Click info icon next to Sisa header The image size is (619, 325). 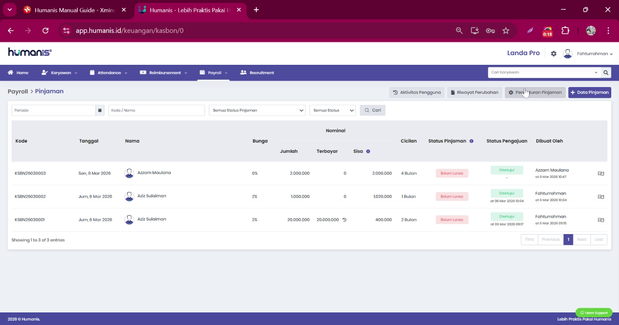point(368,151)
